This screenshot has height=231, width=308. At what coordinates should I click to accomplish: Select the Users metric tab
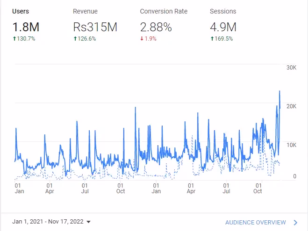click(x=26, y=25)
